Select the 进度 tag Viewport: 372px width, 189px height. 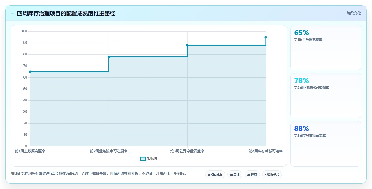click(252, 175)
